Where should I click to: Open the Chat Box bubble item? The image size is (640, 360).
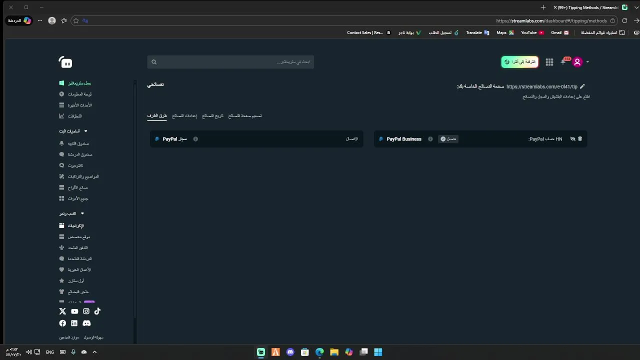pos(75,154)
